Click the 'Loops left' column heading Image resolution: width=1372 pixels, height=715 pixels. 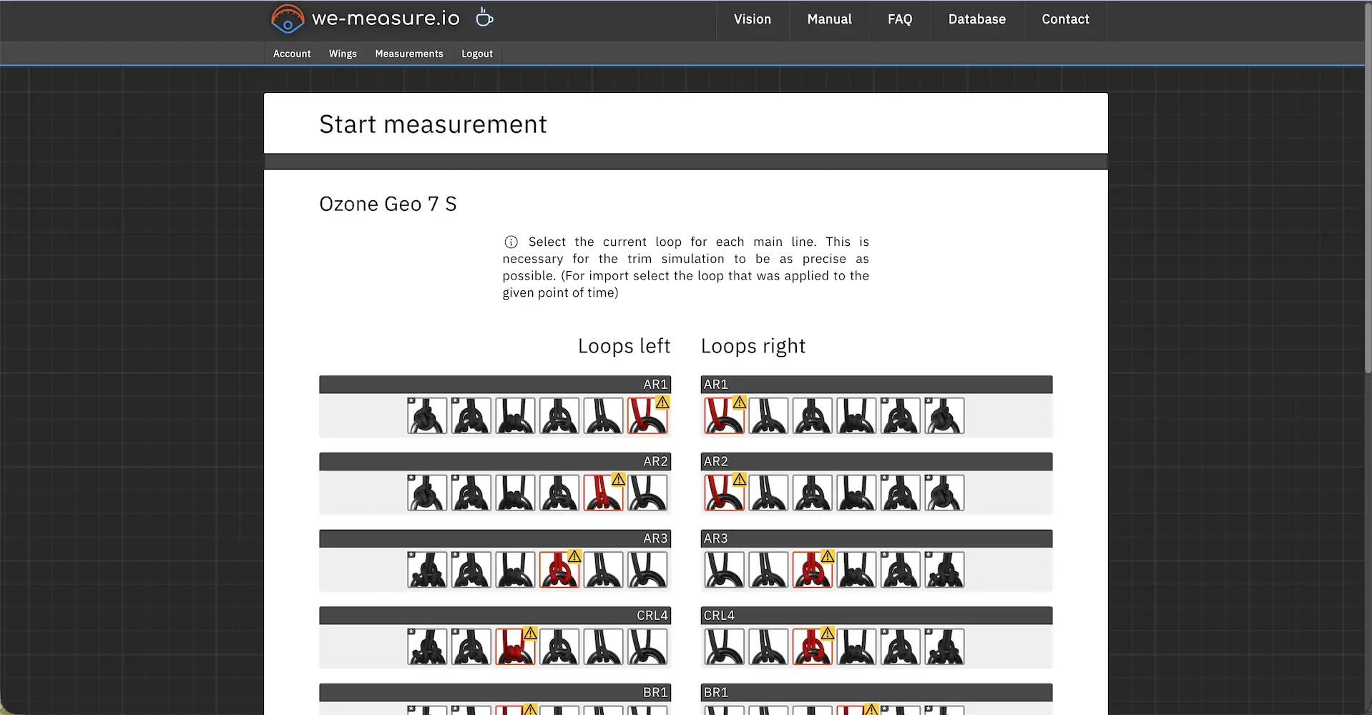click(624, 346)
